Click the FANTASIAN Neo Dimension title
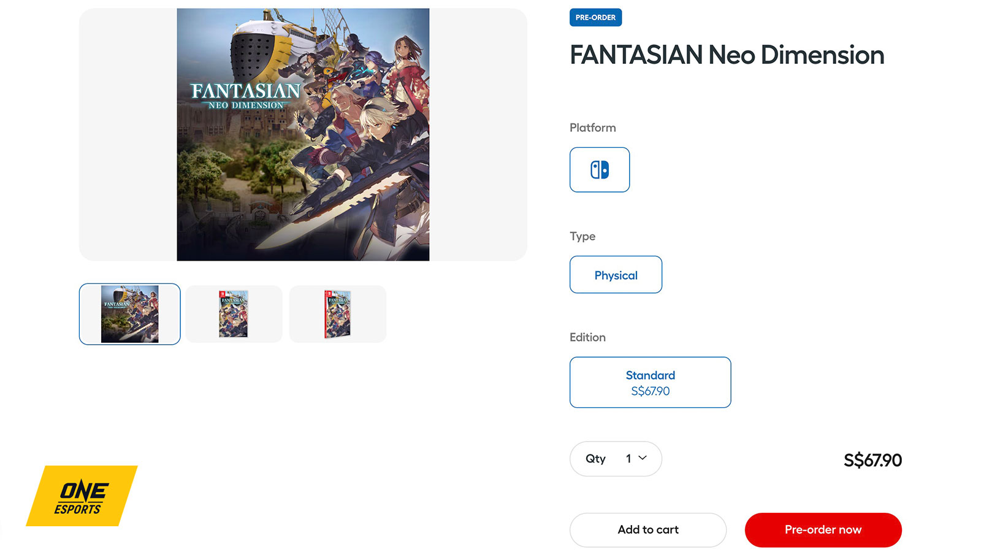 click(x=727, y=55)
